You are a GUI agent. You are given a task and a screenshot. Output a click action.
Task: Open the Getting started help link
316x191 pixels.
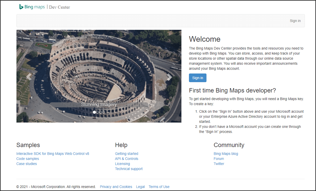[x=127, y=154]
